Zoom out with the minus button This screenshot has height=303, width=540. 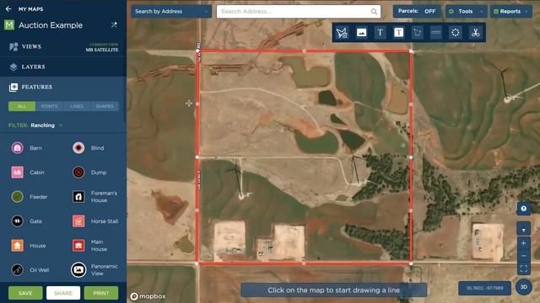[x=523, y=256]
